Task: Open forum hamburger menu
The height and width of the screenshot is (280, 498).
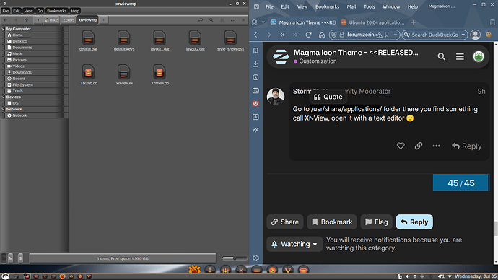Action: (x=460, y=56)
